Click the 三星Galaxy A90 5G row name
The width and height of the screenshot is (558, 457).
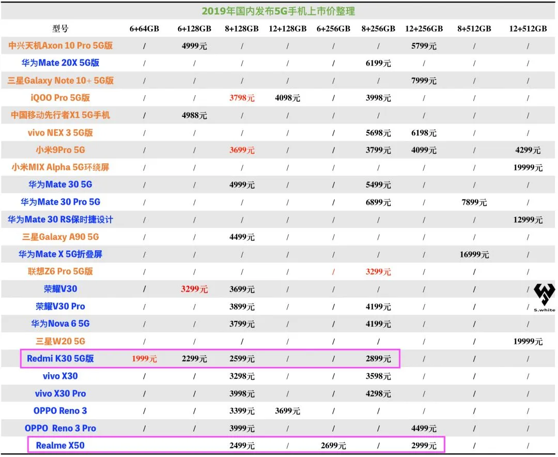(60, 237)
